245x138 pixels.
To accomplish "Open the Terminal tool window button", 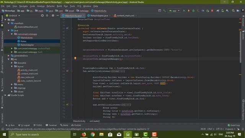I will point(51,125).
